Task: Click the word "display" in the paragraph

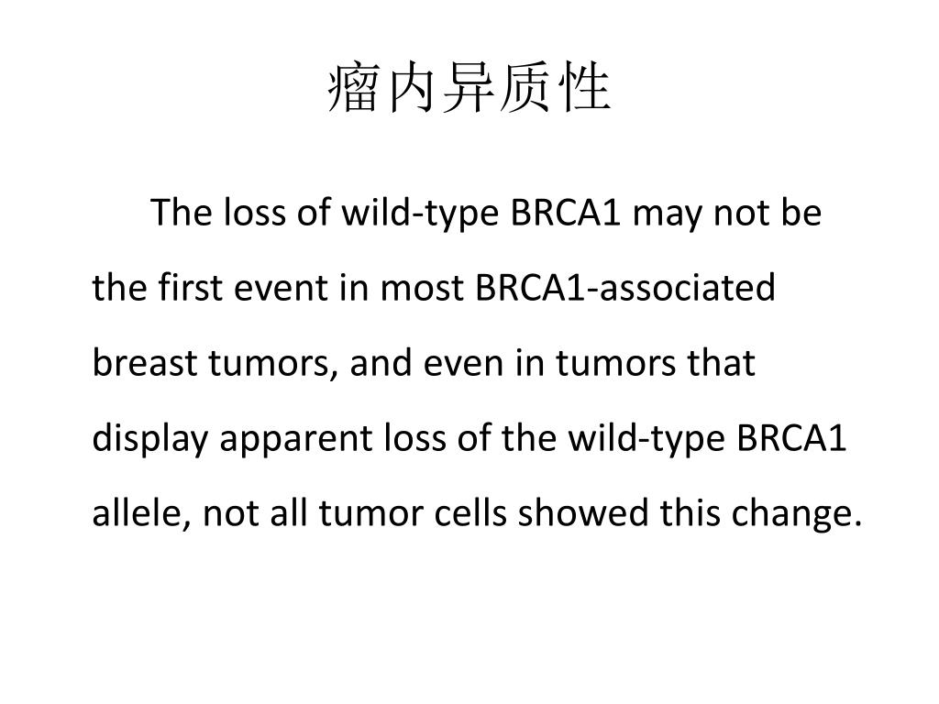Action: (150, 440)
